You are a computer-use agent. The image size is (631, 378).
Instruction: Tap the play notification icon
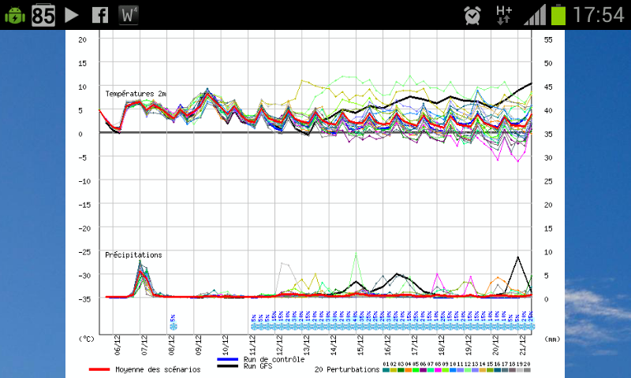72,15
